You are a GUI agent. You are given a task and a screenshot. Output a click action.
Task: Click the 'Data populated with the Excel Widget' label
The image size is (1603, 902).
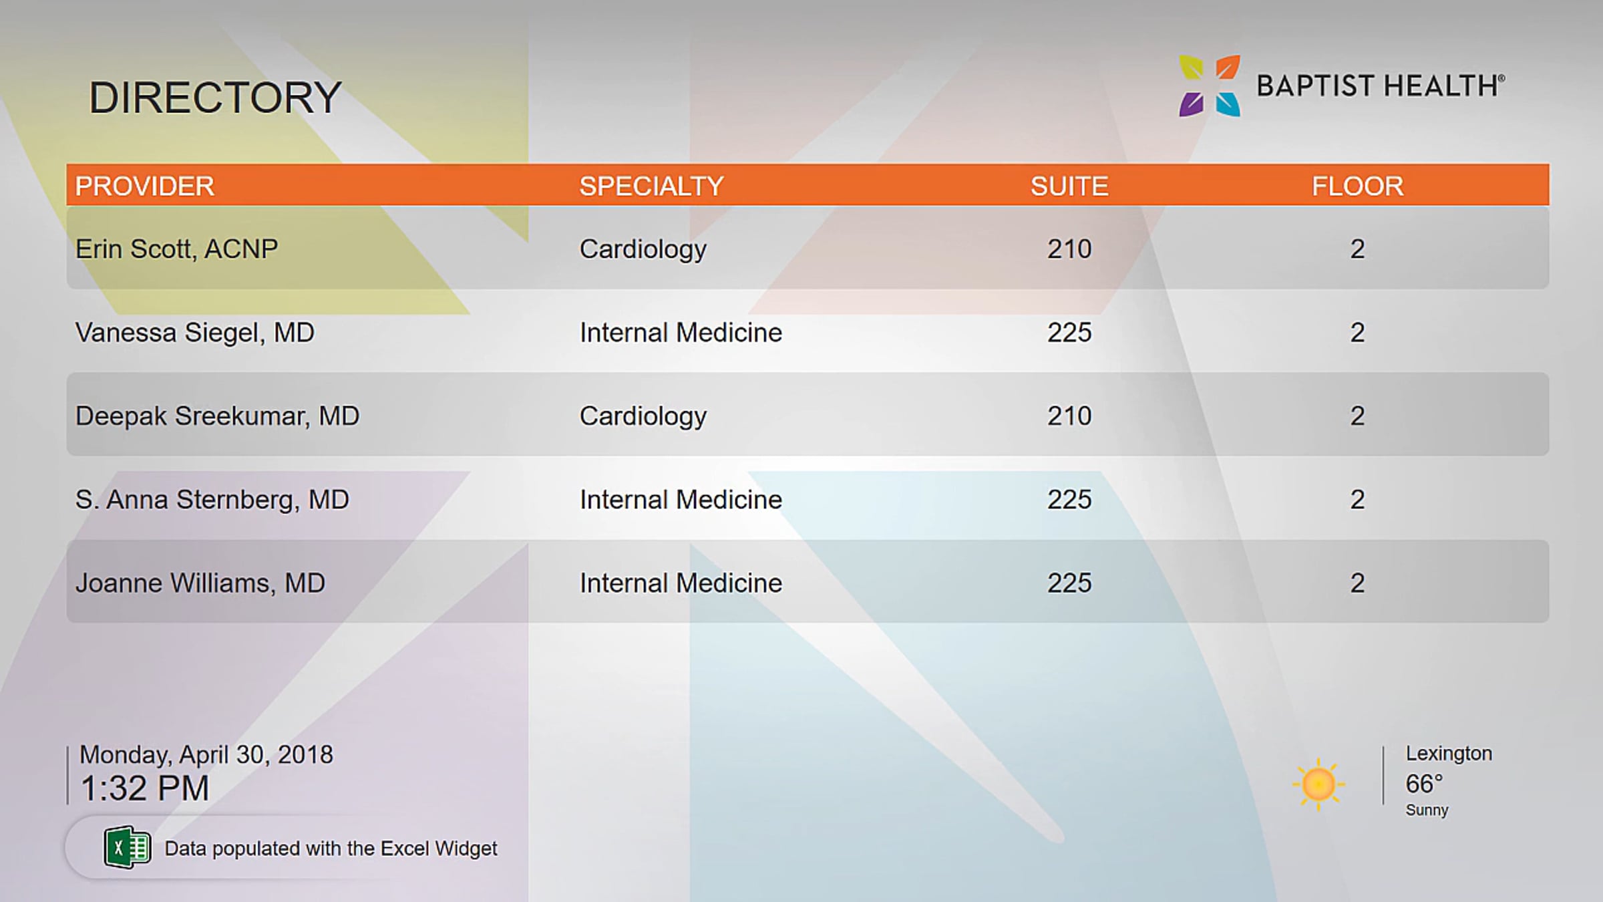(x=331, y=849)
